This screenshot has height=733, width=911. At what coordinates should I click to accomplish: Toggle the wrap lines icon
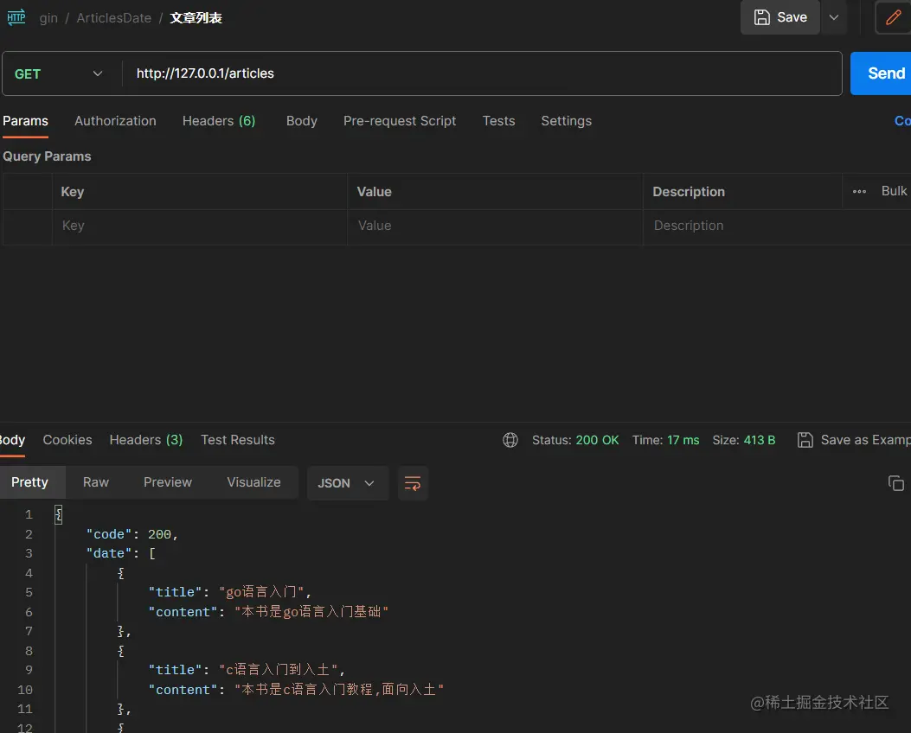413,483
